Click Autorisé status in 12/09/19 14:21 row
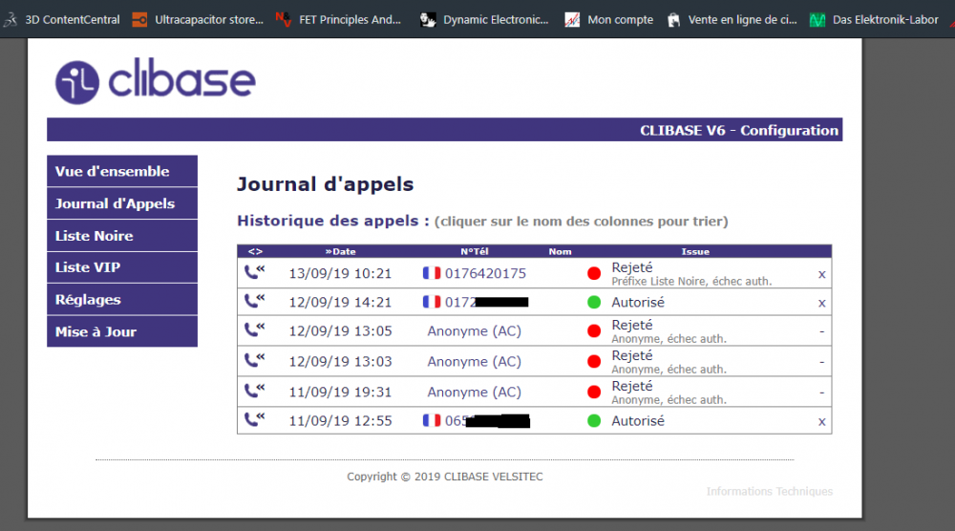Viewport: 955px width, 531px height. tap(638, 302)
